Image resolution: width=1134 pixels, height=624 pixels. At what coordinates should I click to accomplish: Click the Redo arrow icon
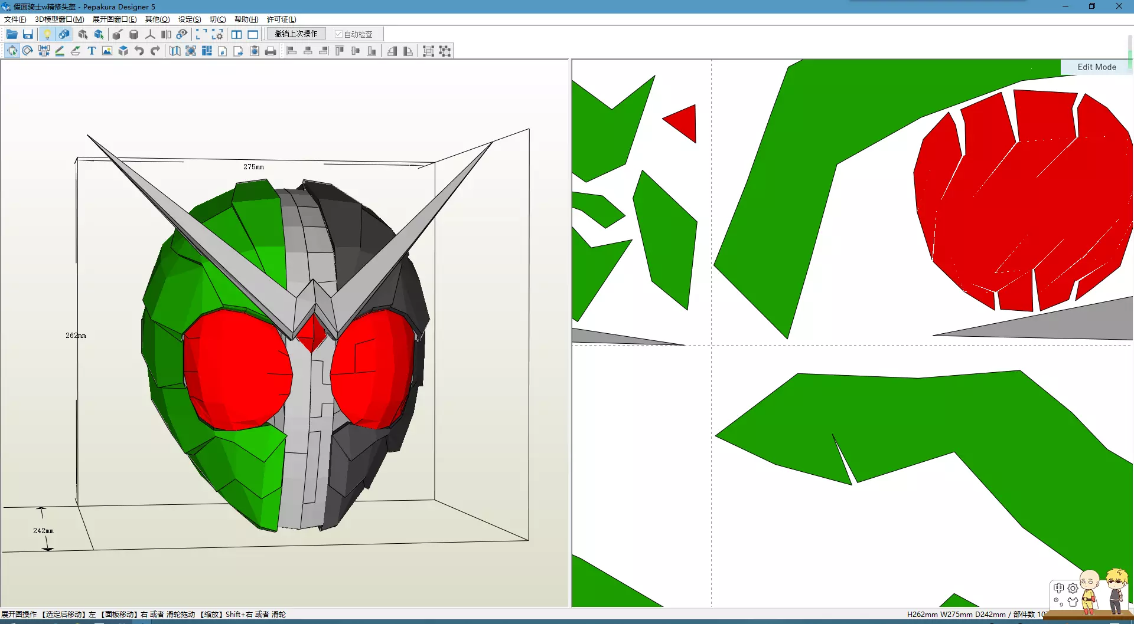point(155,51)
